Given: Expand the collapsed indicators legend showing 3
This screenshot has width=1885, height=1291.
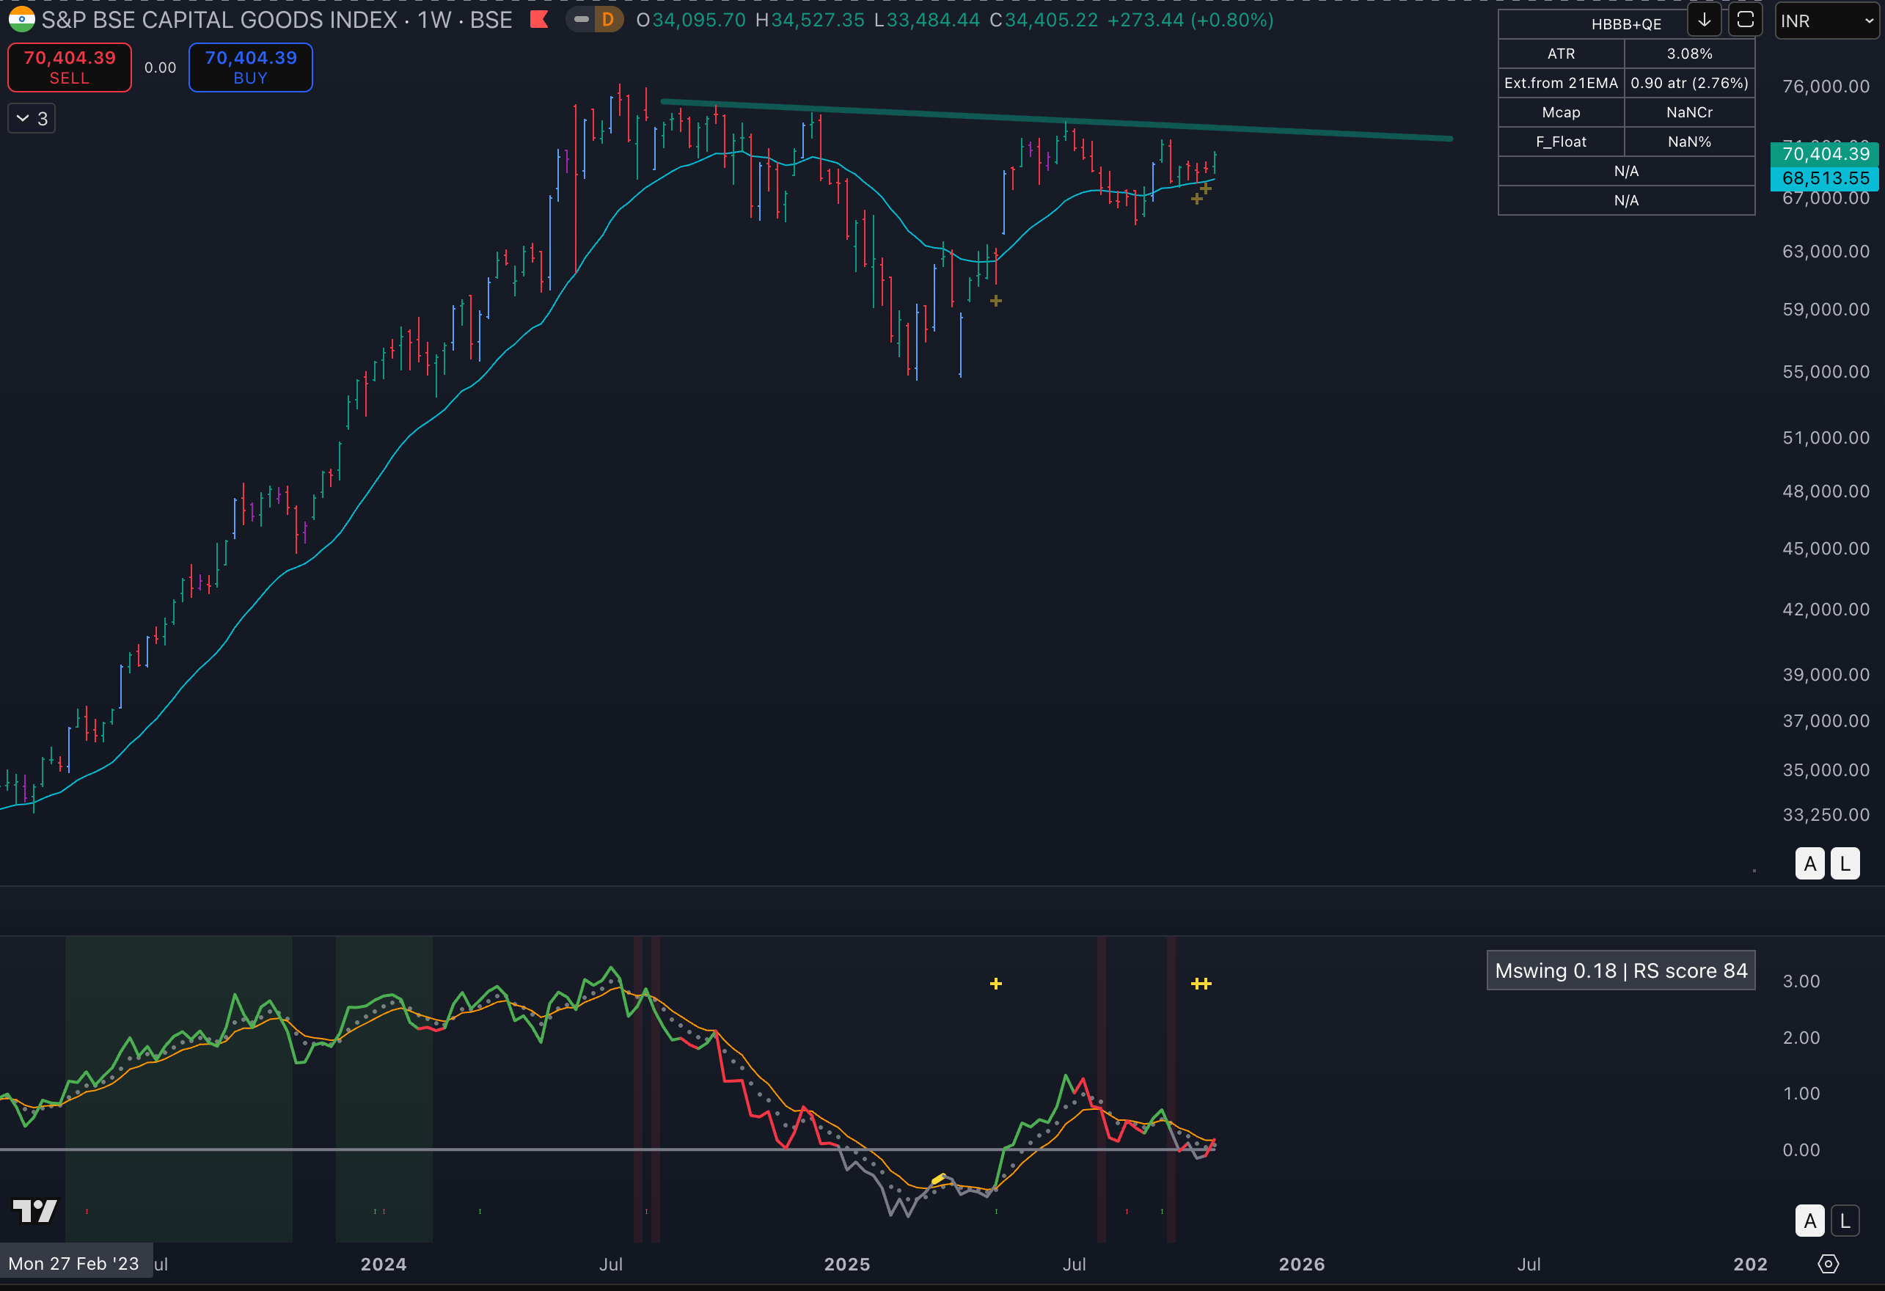Looking at the screenshot, I should 32,118.
